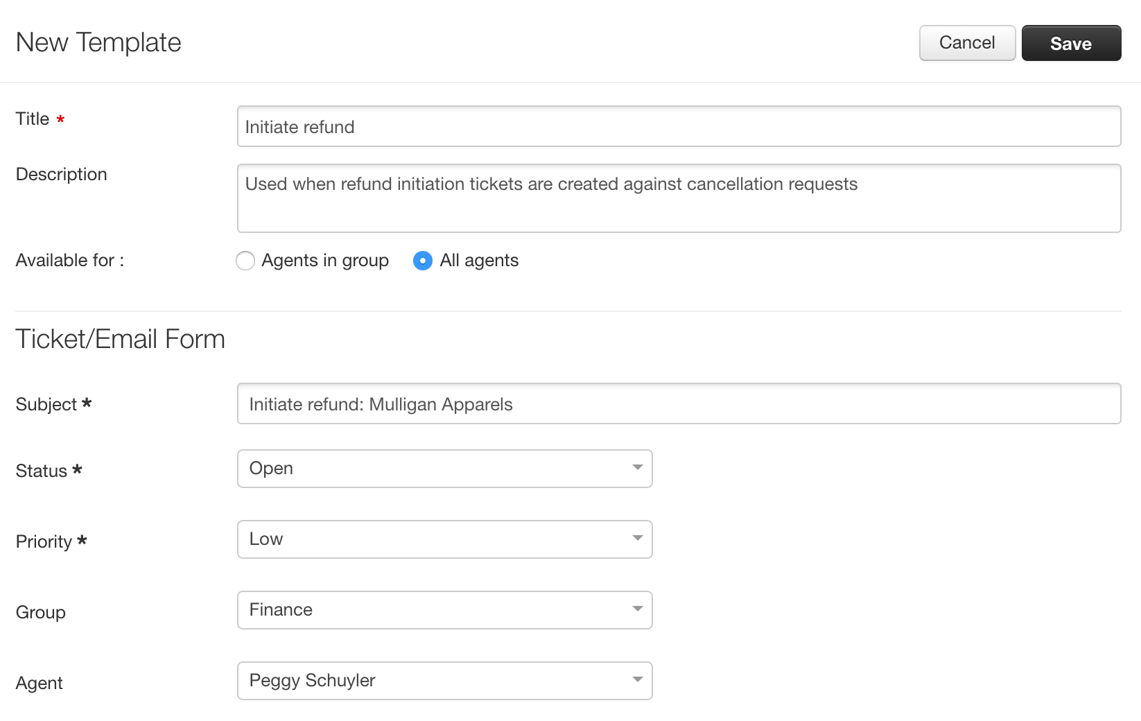Expand the Agent dropdown showing Peggy Schuyler
1141x721 pixels.
444,681
